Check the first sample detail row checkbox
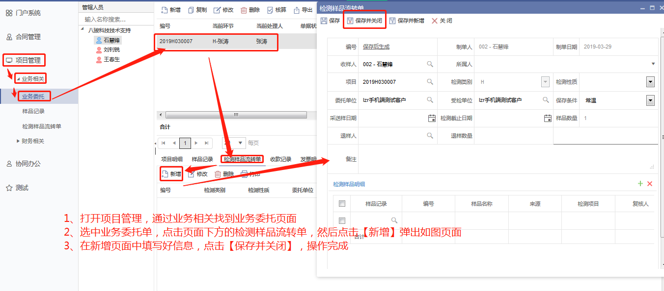The height and width of the screenshot is (291, 664). [x=342, y=220]
